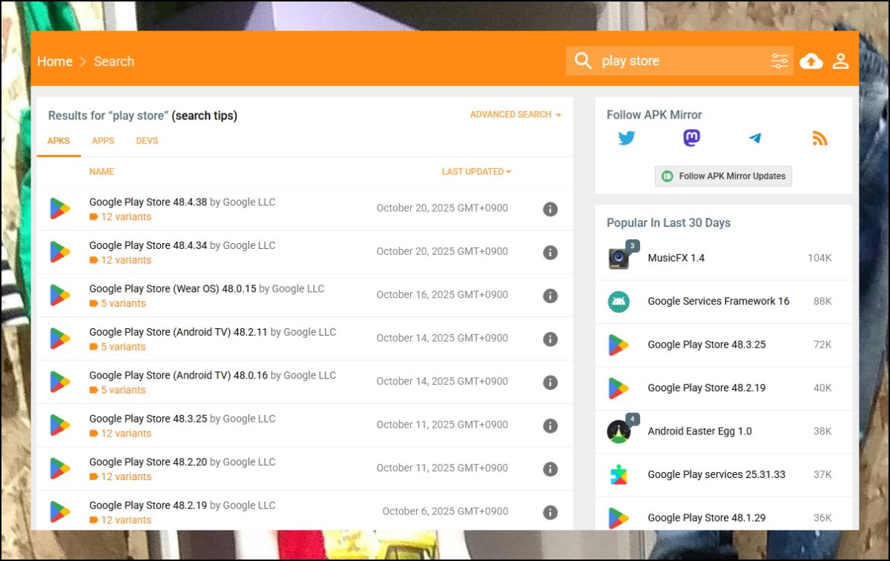This screenshot has height=561, width=890.
Task: Open Google Play Store 48.2.19 in Popular list
Action: tap(707, 388)
